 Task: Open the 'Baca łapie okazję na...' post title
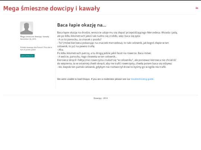[82, 25]
